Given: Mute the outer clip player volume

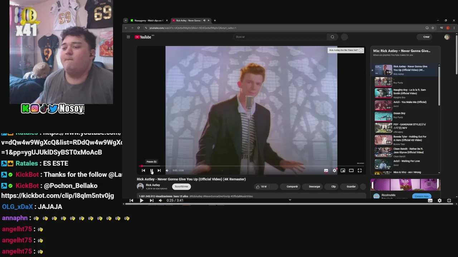Looking at the screenshot, I should [160, 201].
